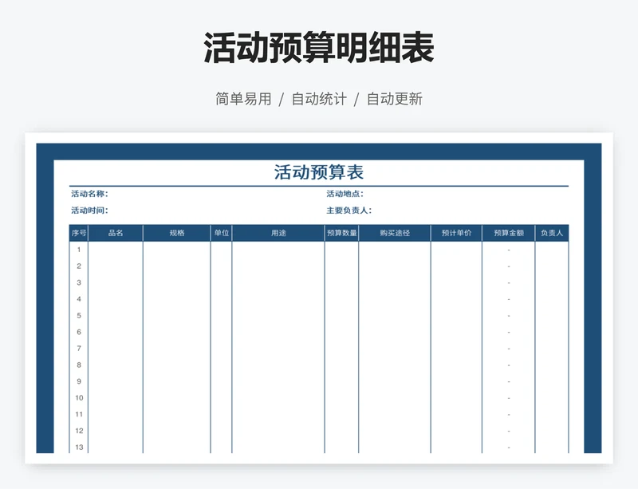Select row number 11 cell
The width and height of the screenshot is (638, 489).
pos(79,415)
